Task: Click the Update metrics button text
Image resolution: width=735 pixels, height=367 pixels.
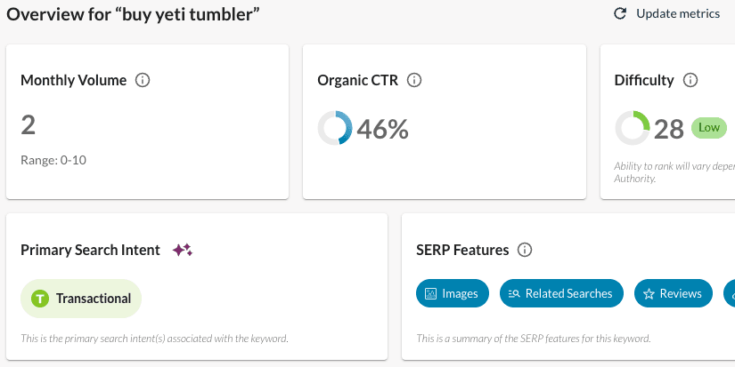Action: [x=678, y=13]
